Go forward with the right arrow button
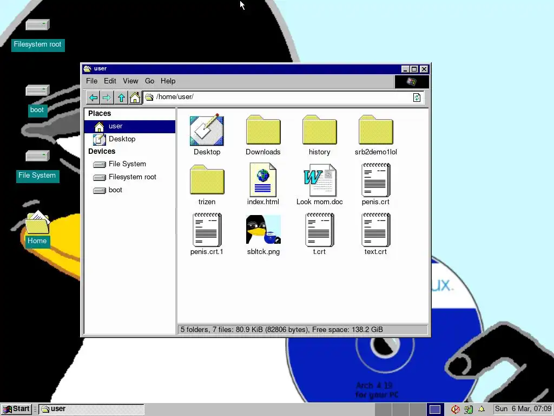Viewport: 554px width, 416px height. coord(107,97)
